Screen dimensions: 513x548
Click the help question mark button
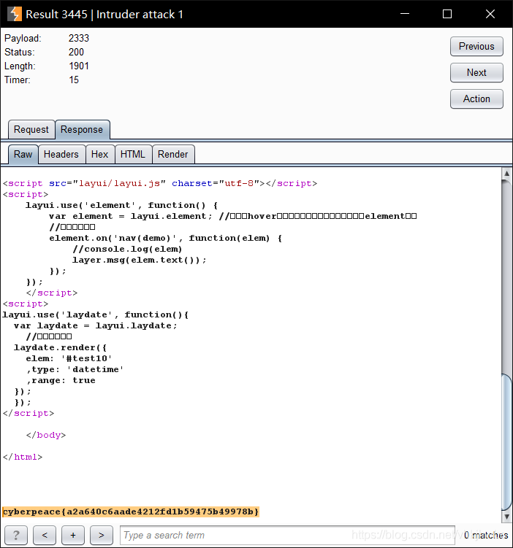tap(15, 535)
